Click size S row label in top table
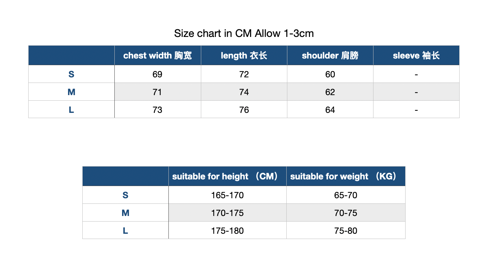The image size is (491, 278). click(71, 74)
